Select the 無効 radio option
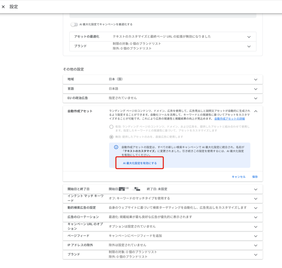 [111, 137]
